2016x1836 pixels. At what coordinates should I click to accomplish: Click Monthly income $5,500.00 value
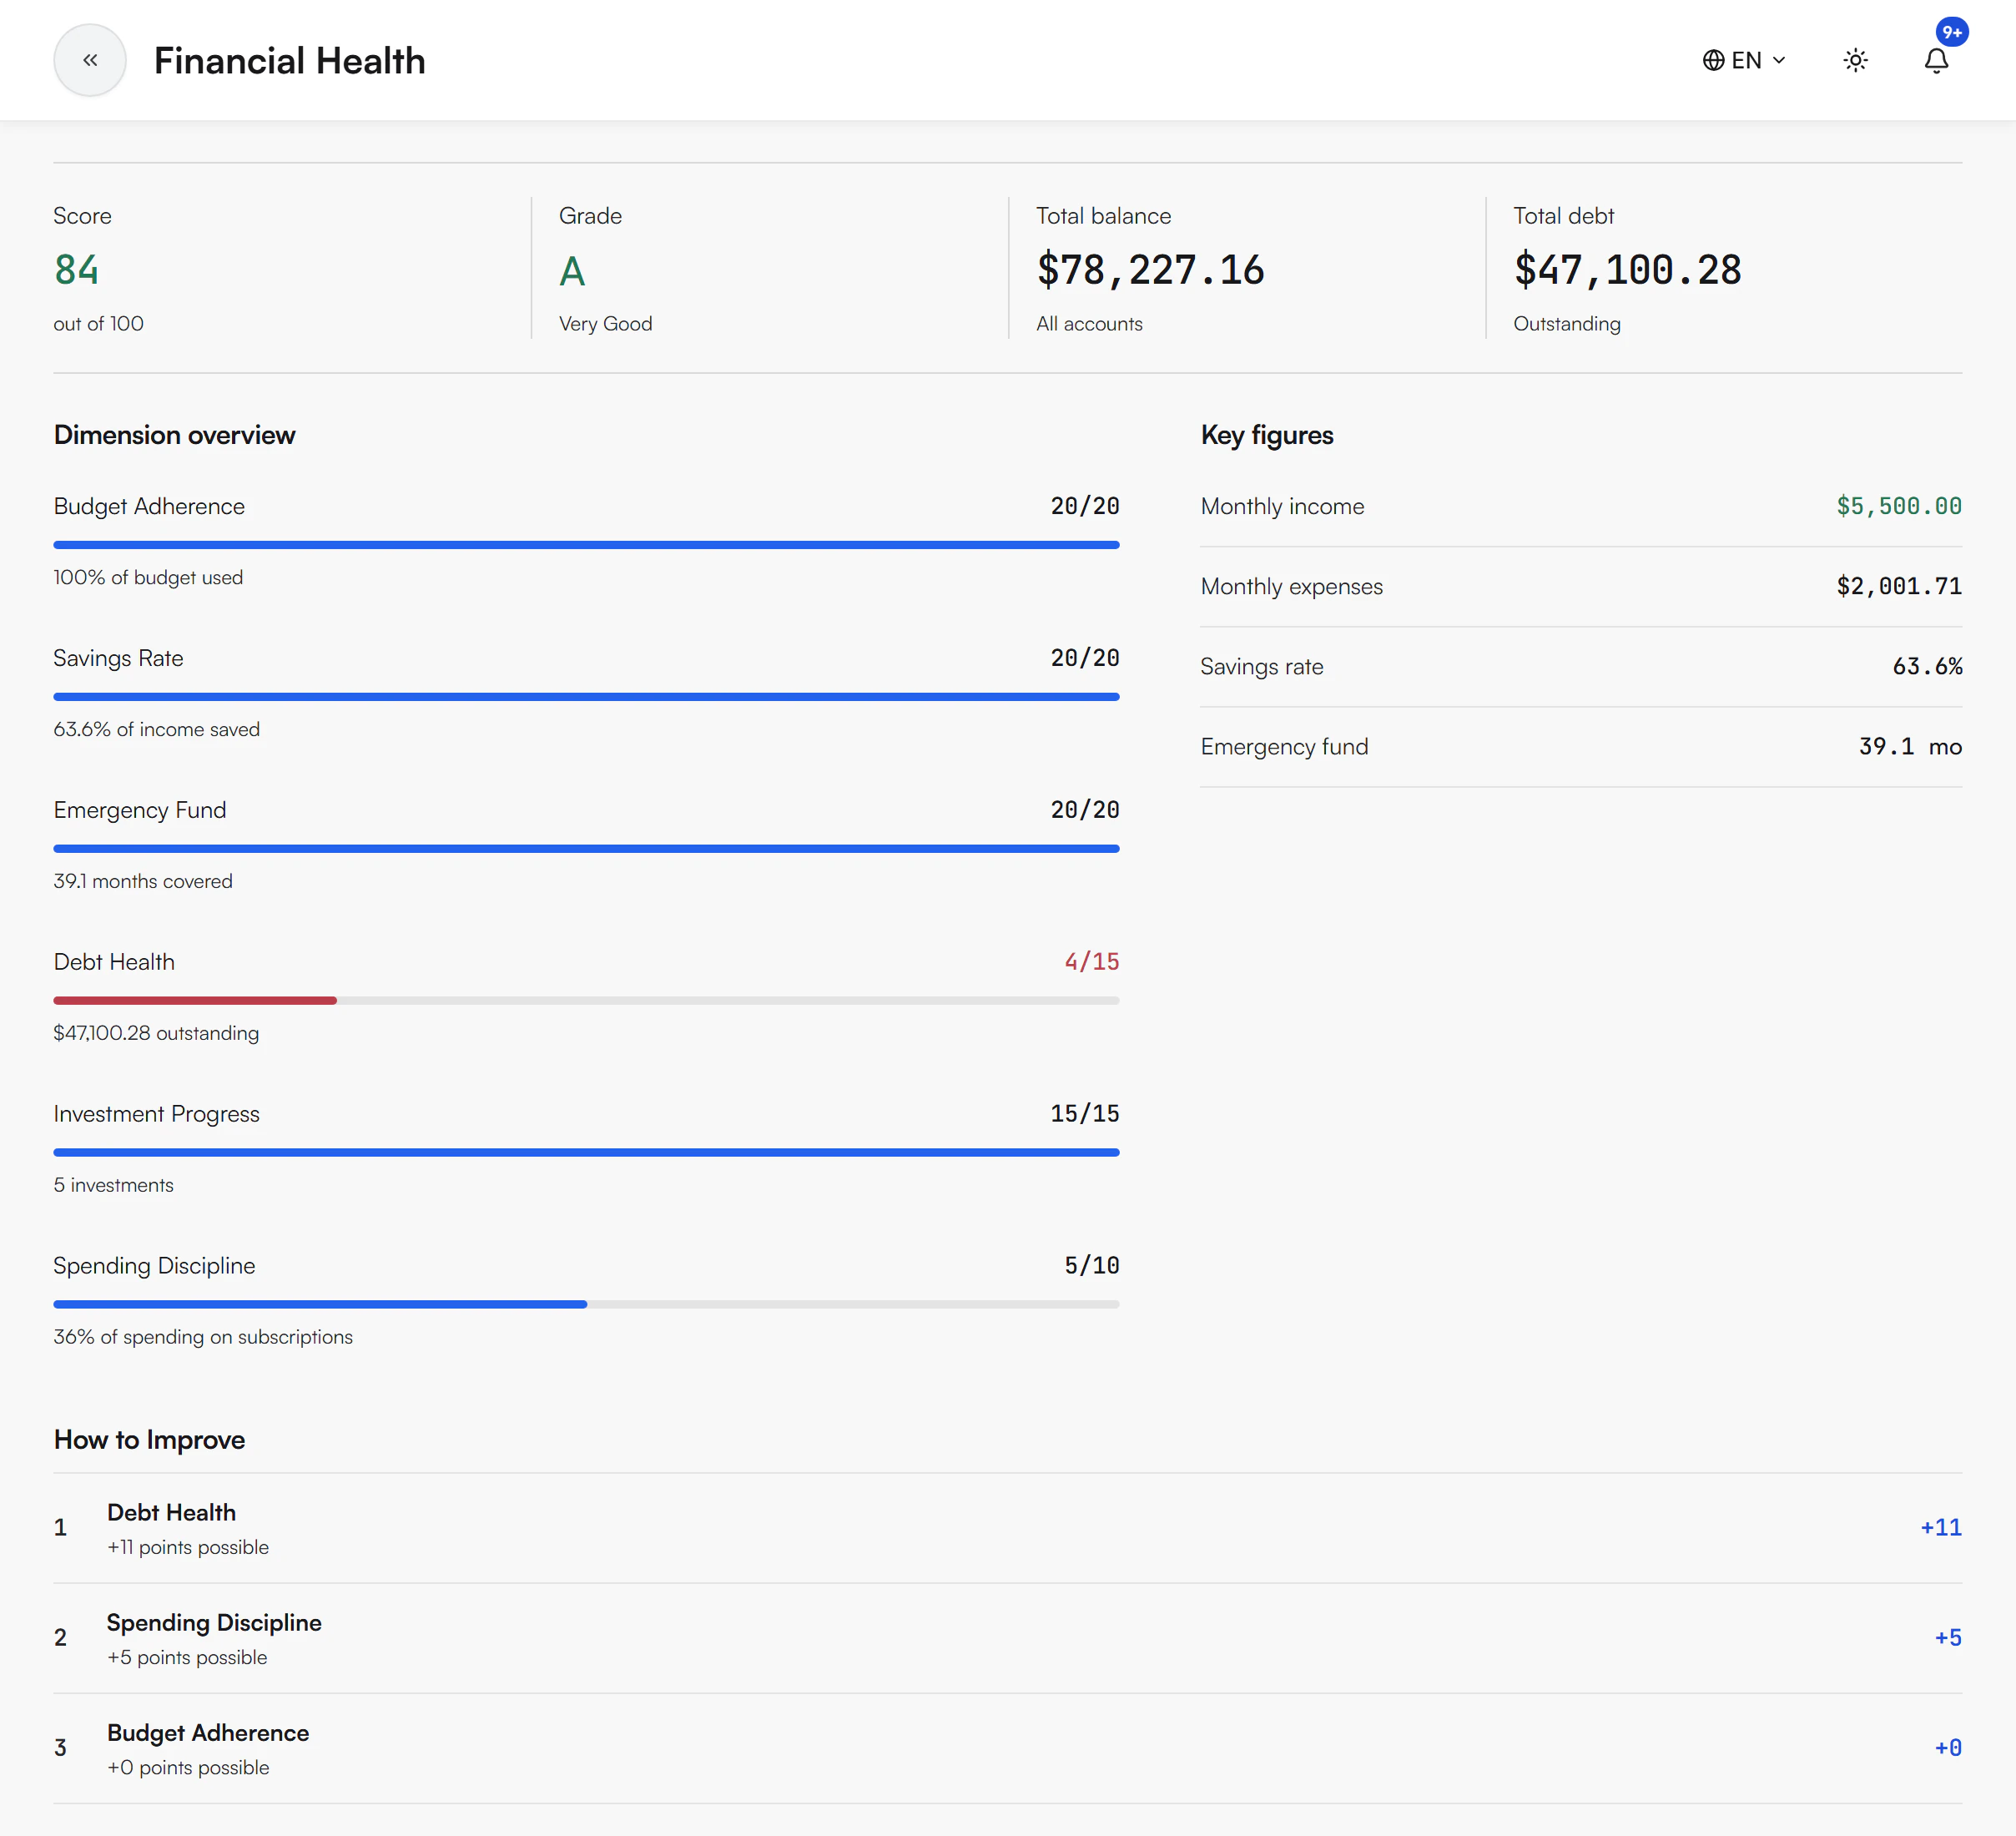click(1898, 506)
